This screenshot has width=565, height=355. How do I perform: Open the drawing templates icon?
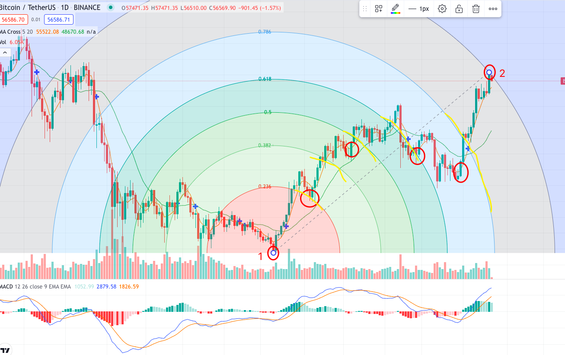click(379, 9)
